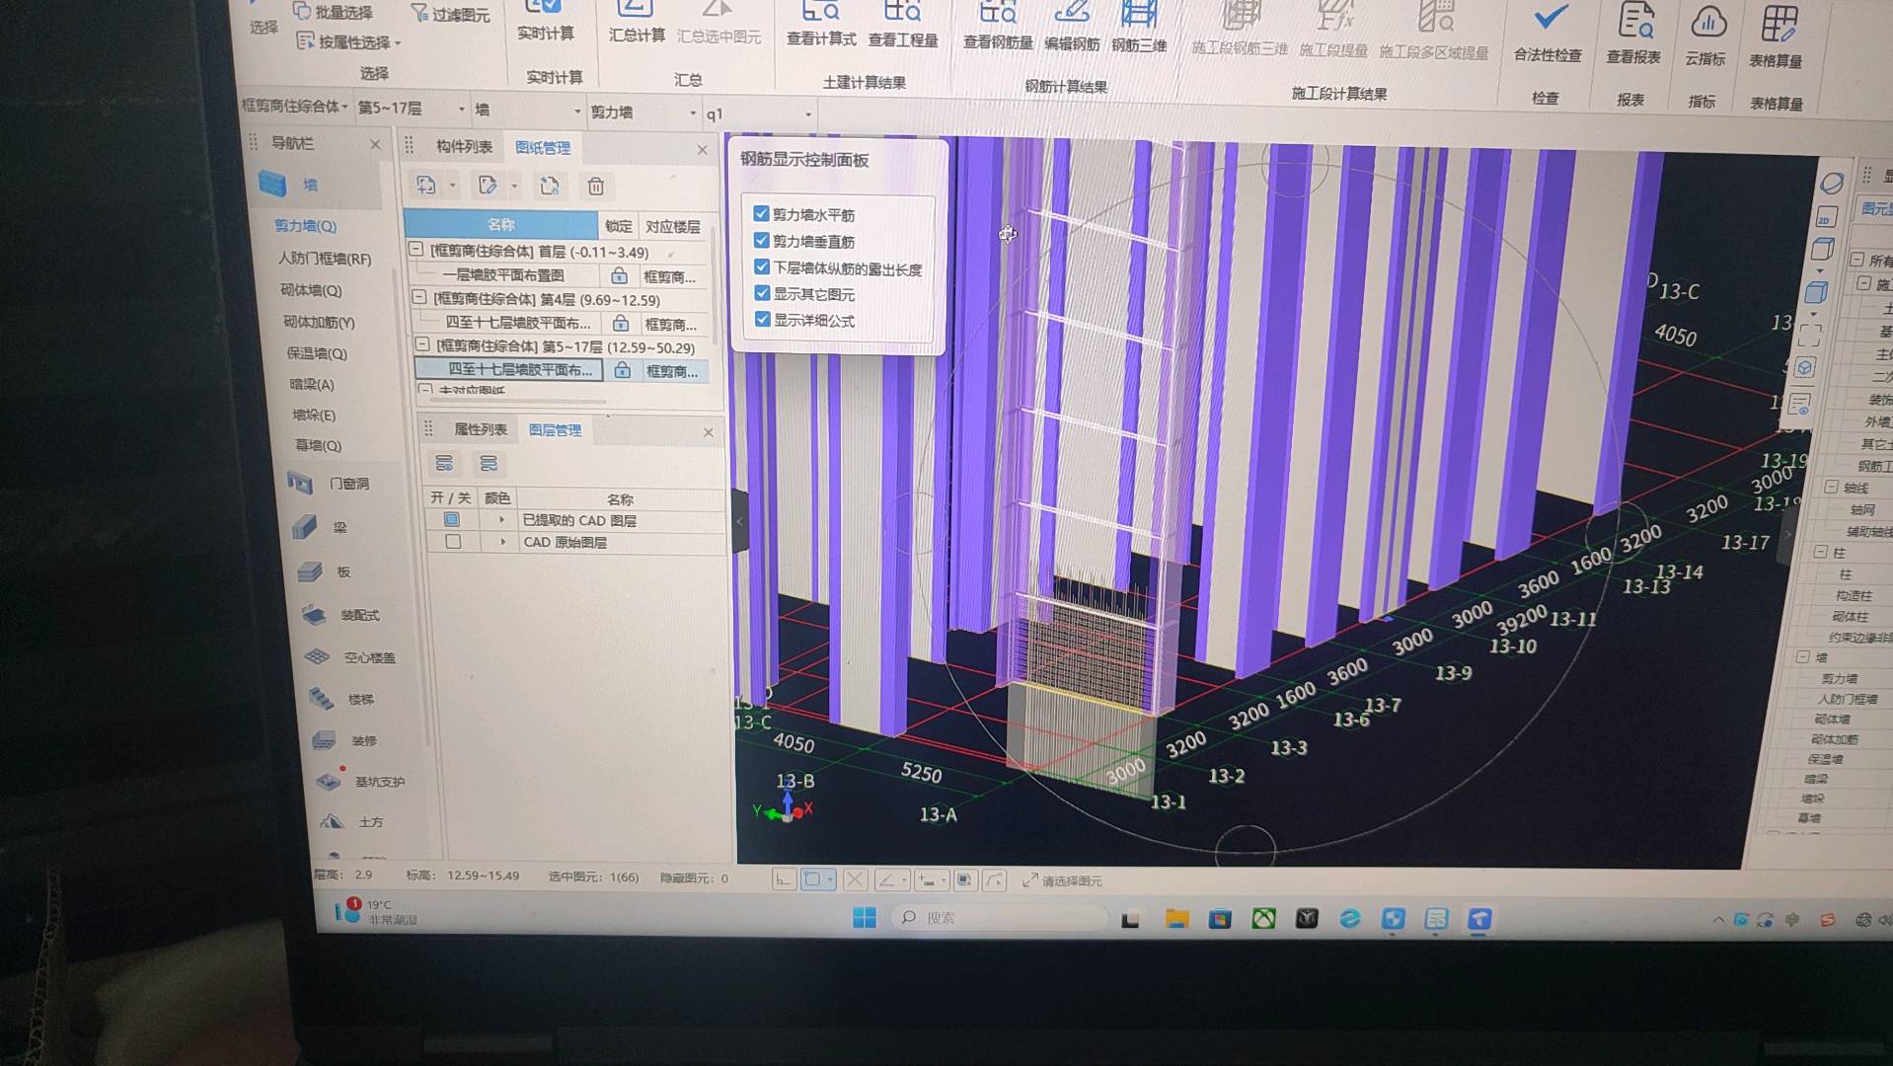Click the 名称 column header in drawing list
The height and width of the screenshot is (1066, 1893).
pyautogui.click(x=500, y=224)
